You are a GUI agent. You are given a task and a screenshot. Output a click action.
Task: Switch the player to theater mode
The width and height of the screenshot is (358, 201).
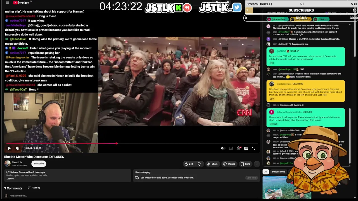(x=246, y=148)
